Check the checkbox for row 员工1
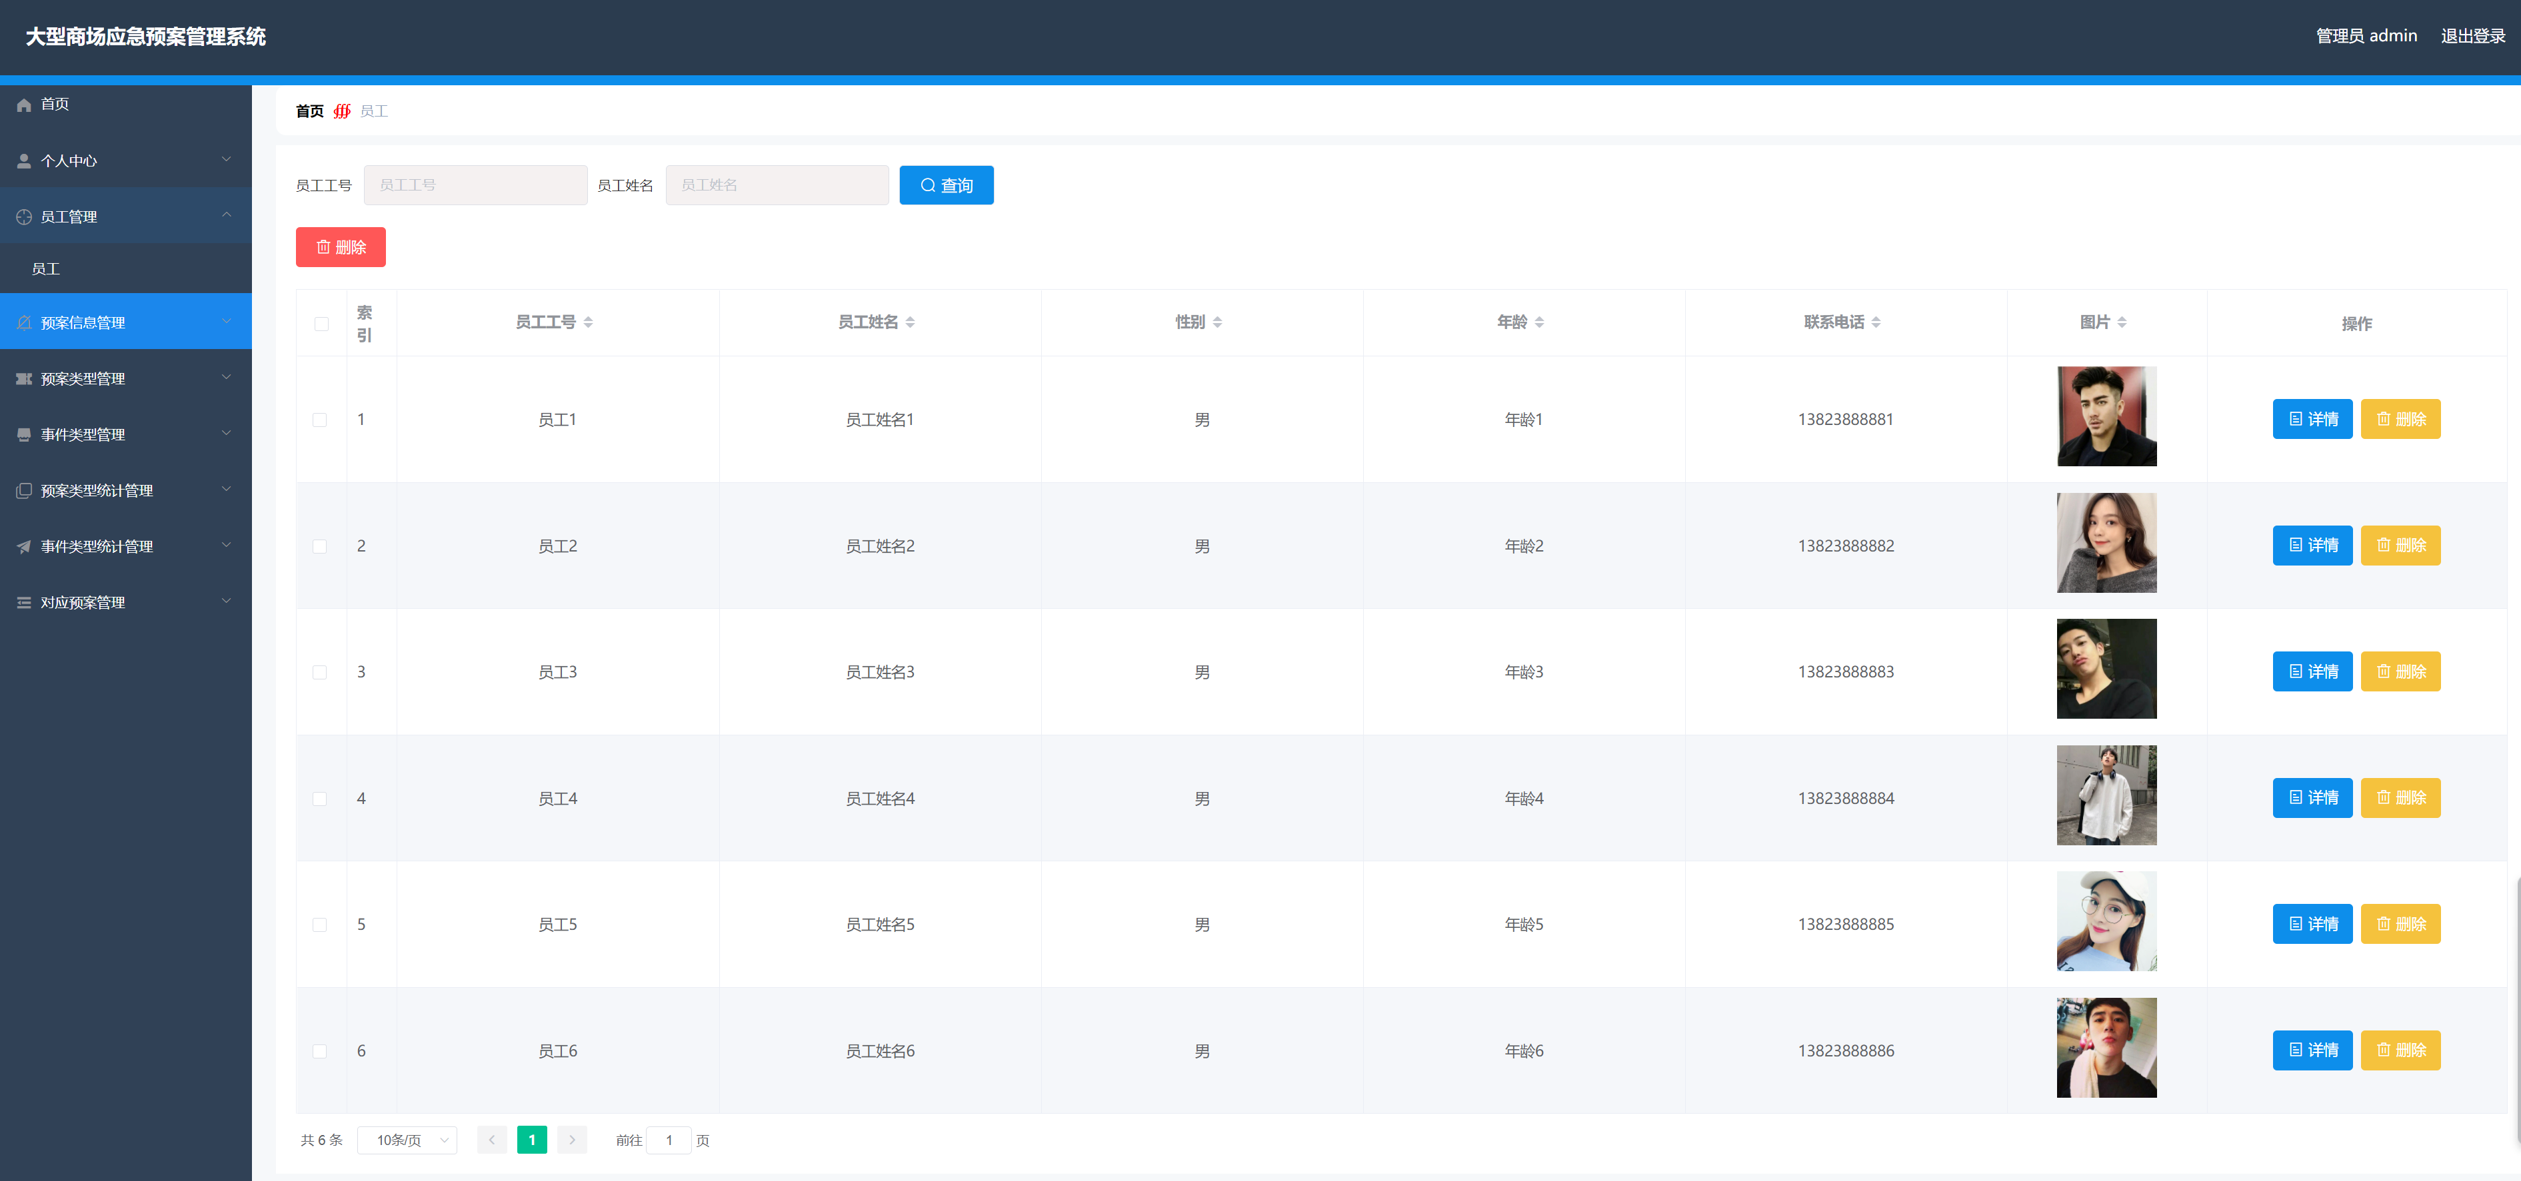Viewport: 2521px width, 1181px height. [320, 420]
